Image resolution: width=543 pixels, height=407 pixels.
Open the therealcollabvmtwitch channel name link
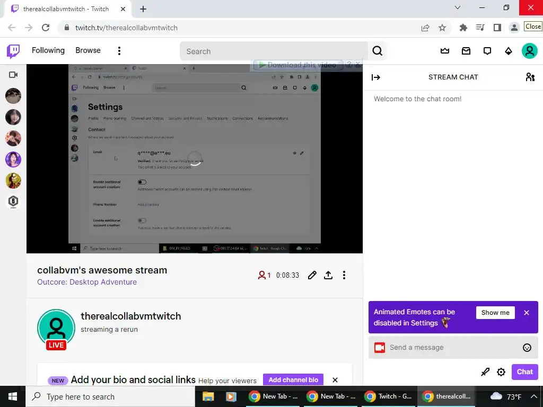pos(131,316)
